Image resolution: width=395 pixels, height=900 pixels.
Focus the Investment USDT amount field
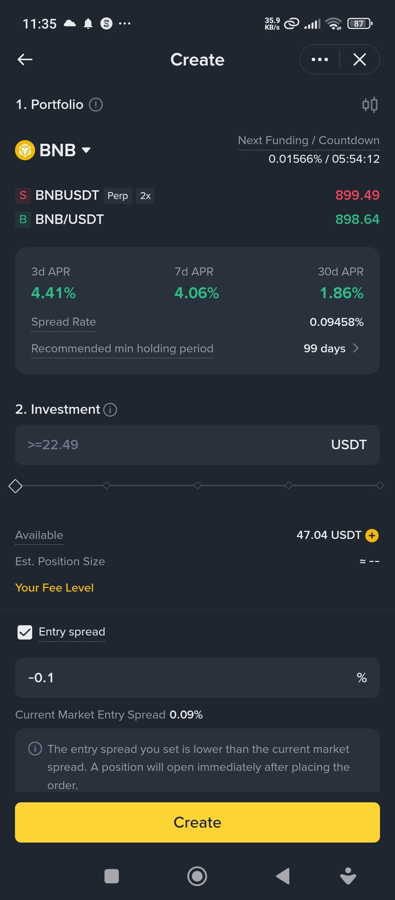pos(176,445)
